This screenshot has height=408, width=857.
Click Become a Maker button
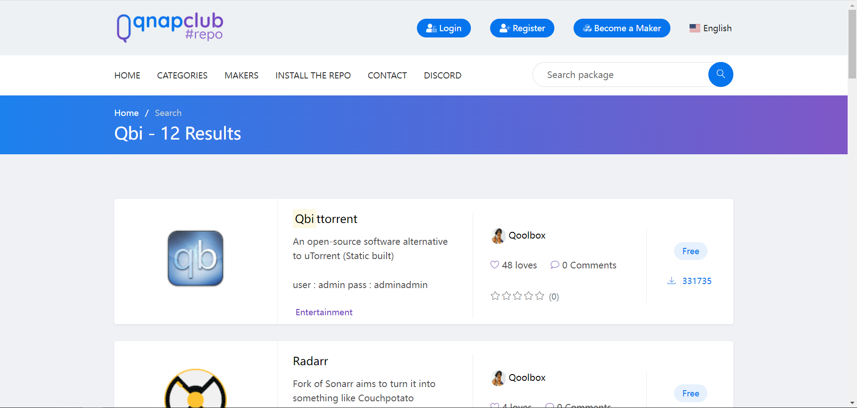pos(622,28)
